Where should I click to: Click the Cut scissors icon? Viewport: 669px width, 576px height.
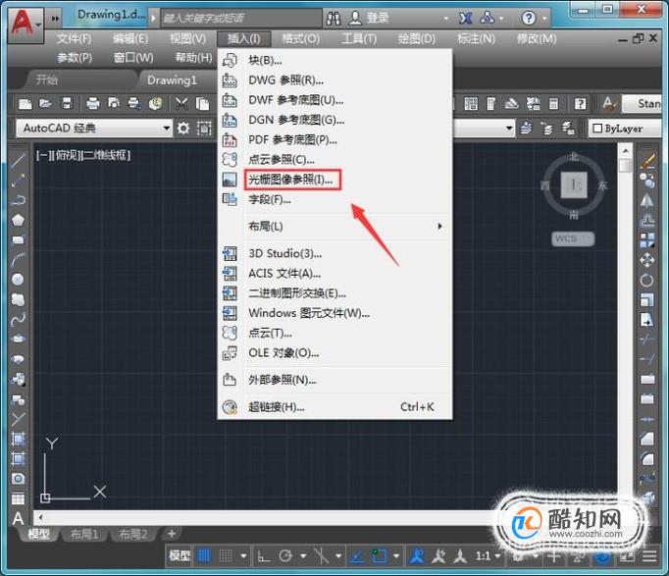click(x=181, y=103)
